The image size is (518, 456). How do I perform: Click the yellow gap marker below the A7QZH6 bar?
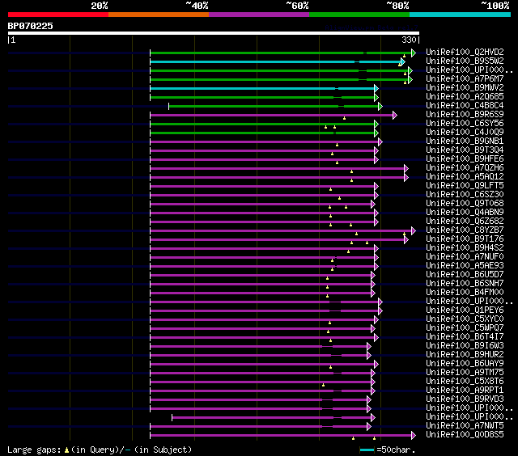click(x=351, y=171)
